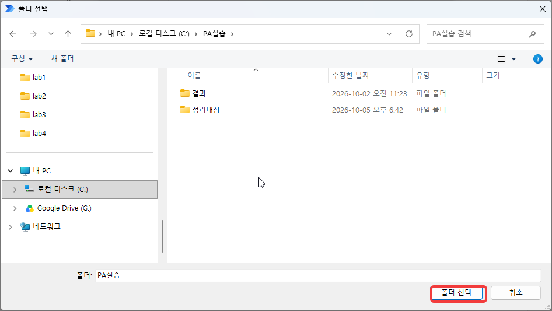552x311 pixels.
Task: Select '내 PC' in the address breadcrumb
Action: tap(117, 34)
